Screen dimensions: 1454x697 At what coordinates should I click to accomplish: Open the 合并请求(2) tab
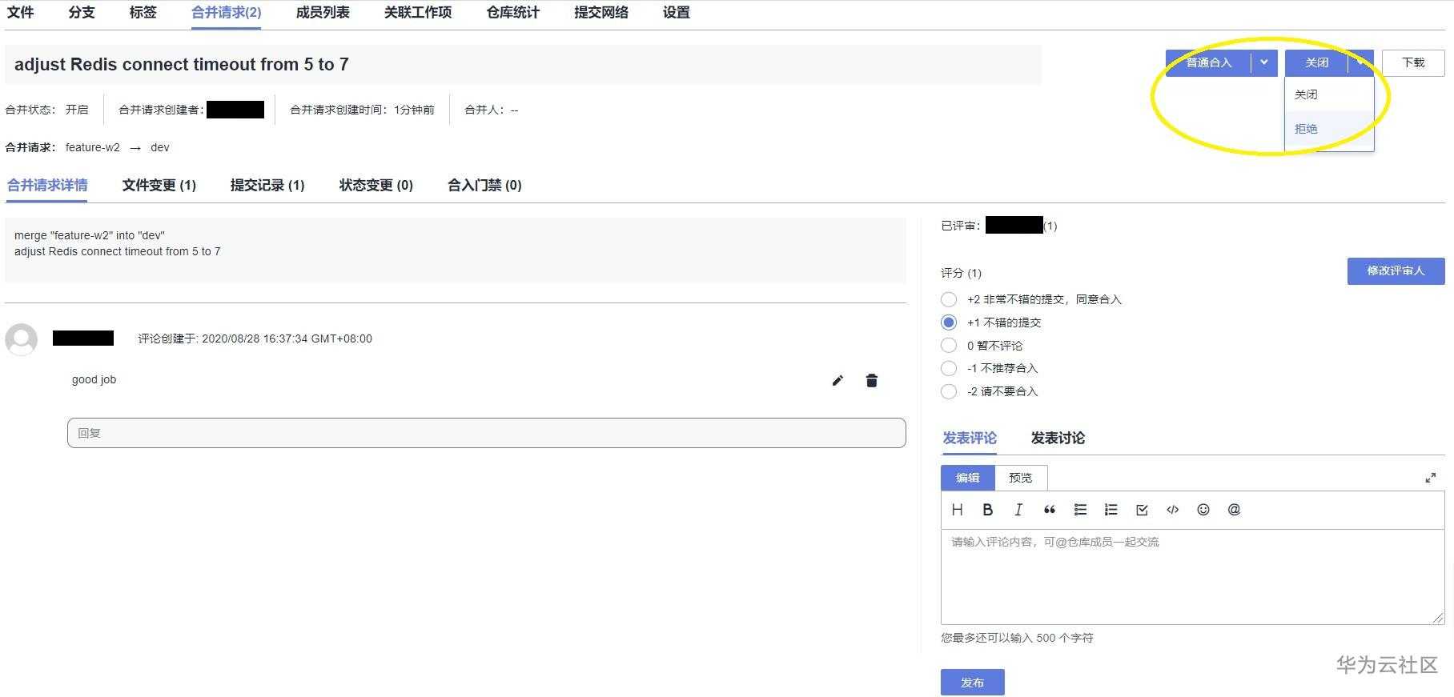(227, 13)
